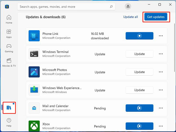Stop the Phone Link download
176x132 pixels.
139,36
